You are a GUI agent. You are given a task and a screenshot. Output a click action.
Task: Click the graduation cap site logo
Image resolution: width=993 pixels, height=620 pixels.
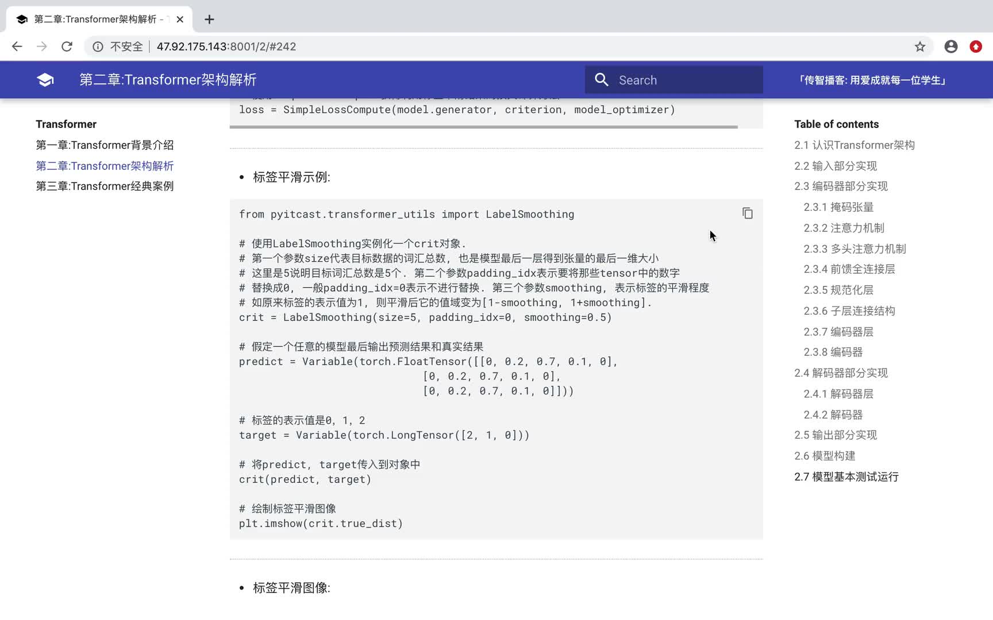coord(45,80)
